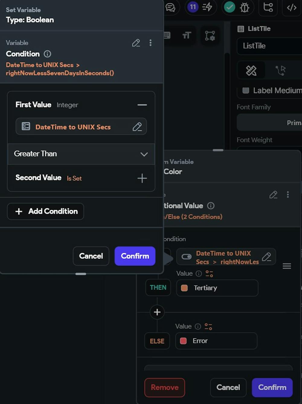Click the Add Condition button
The height and width of the screenshot is (404, 302).
[x=46, y=211]
